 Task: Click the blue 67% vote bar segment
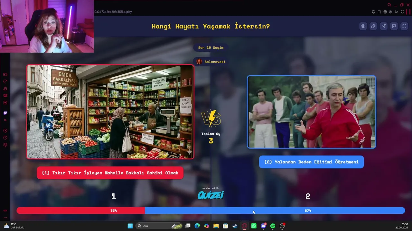275,210
